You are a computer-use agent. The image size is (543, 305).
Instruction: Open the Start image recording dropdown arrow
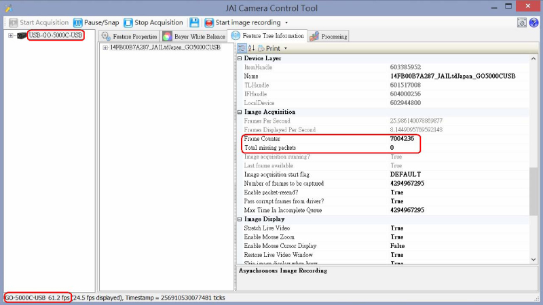pyautogui.click(x=286, y=23)
